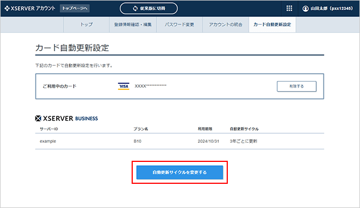Switch to 従来版に切替 button
Image resolution: width=360 pixels, height=208 pixels.
[148, 8]
